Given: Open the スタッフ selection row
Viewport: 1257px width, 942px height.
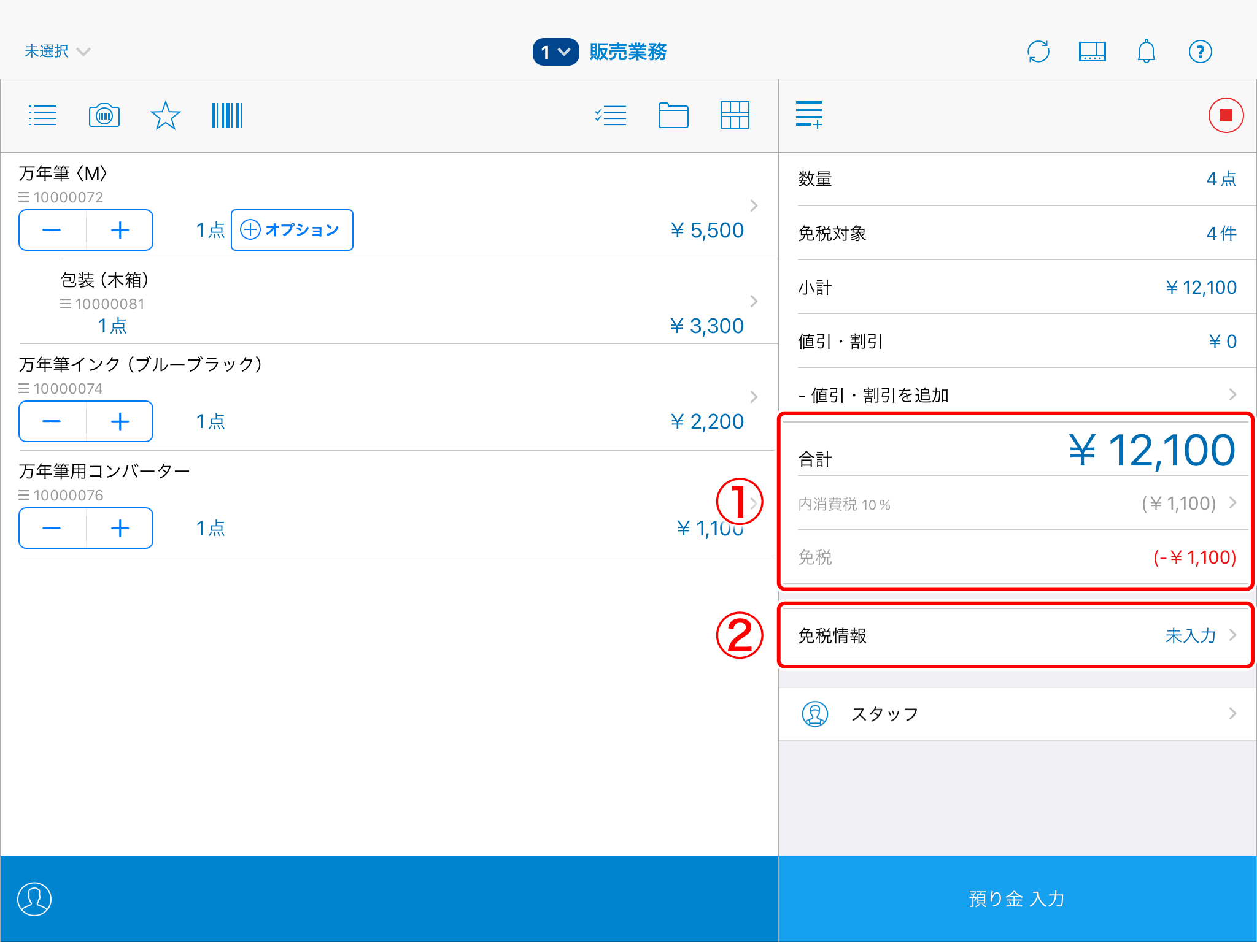Looking at the screenshot, I should point(1017,714).
